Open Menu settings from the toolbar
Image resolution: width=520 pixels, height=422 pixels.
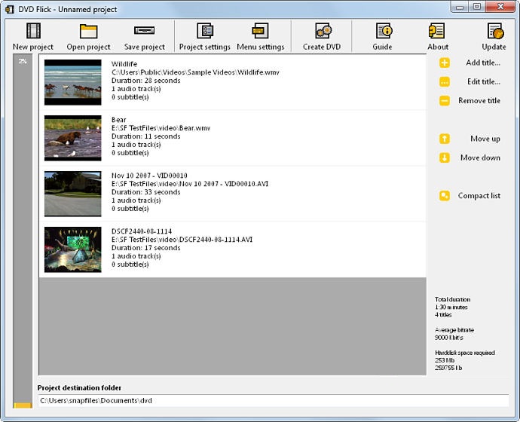pyautogui.click(x=260, y=32)
